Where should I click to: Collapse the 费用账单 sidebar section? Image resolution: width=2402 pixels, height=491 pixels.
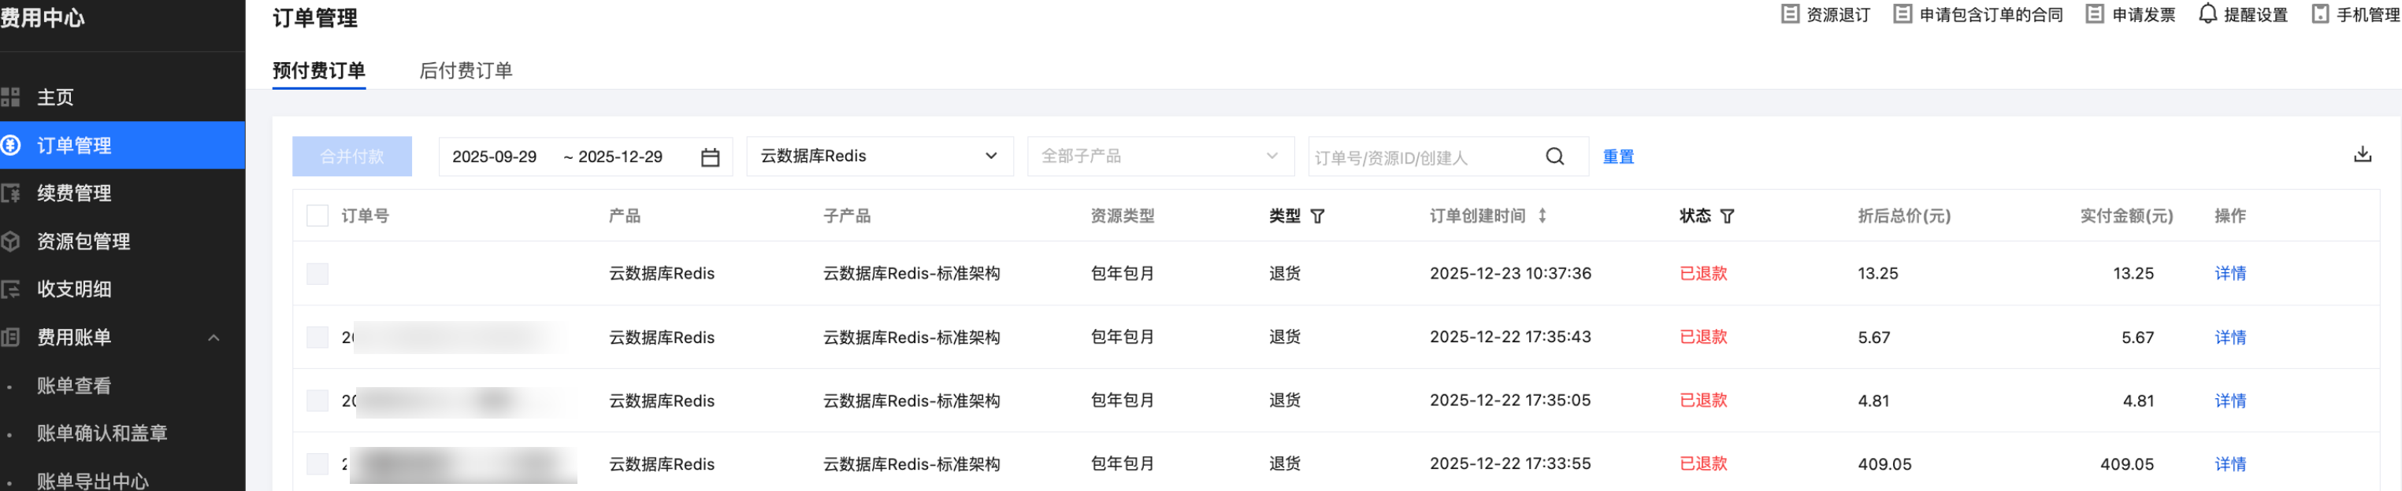click(213, 338)
